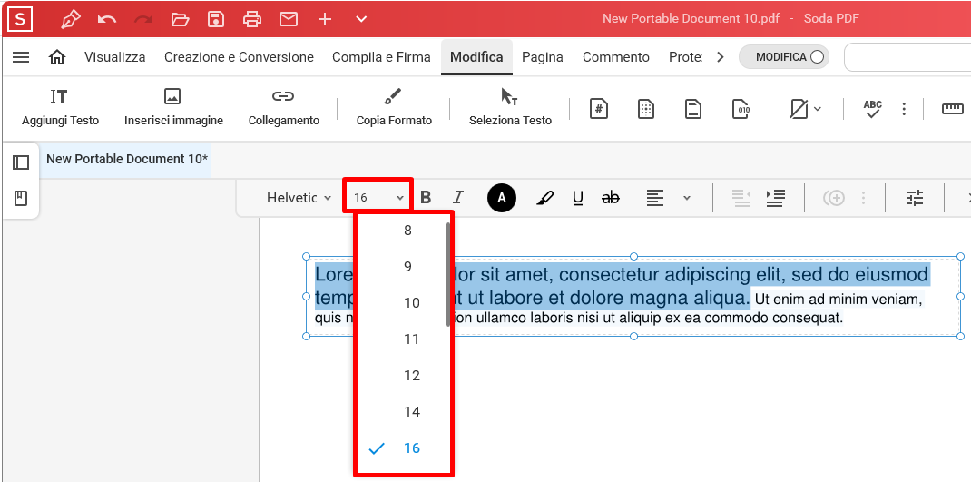This screenshot has width=971, height=482.
Task: Open the Creazione e Conversione tab
Action: pos(239,57)
